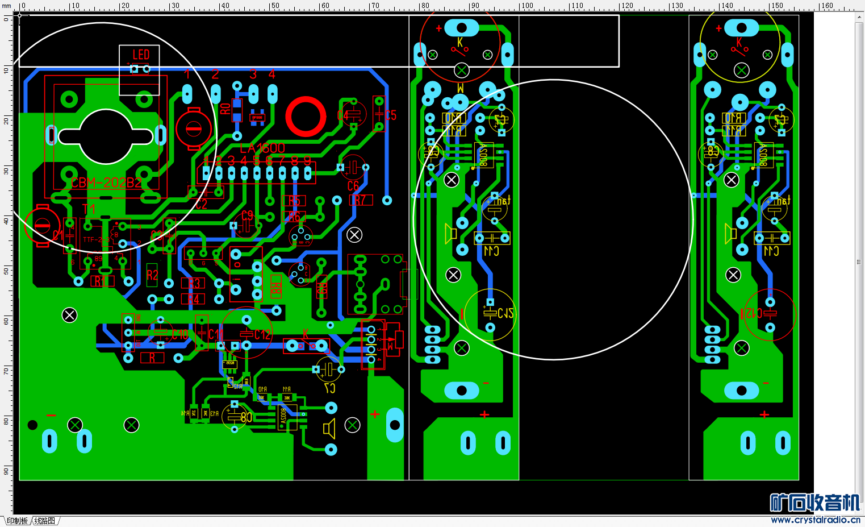
Task: Click the C6 capacitor label
Action: point(353,186)
